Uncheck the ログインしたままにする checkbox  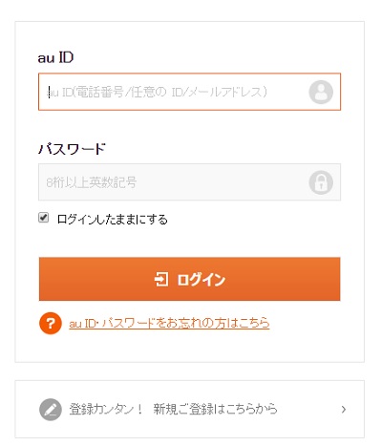point(44,218)
